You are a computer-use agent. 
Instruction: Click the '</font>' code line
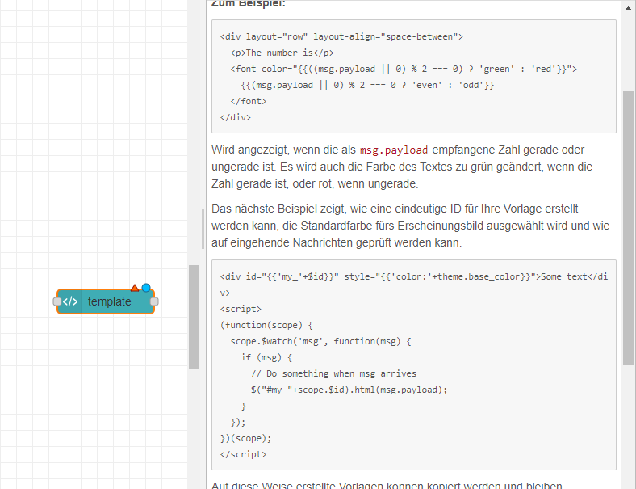(249, 101)
